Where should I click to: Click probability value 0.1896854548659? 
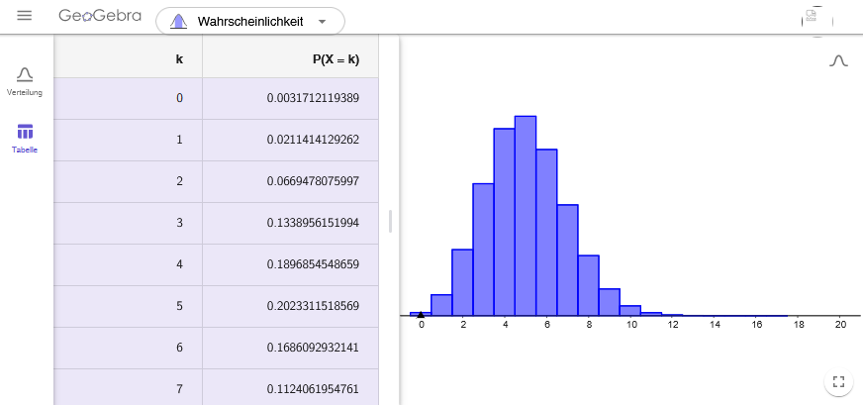pyautogui.click(x=313, y=264)
